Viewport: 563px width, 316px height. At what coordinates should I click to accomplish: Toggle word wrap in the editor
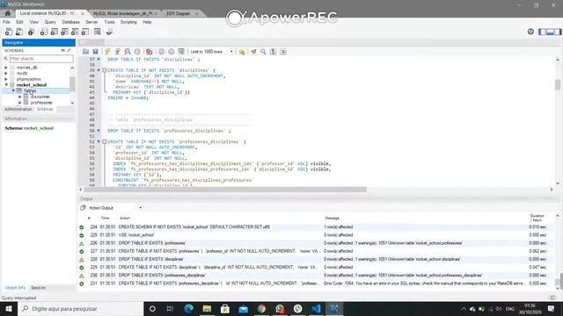(283, 52)
